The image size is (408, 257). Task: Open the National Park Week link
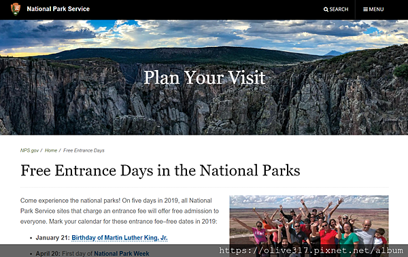click(x=122, y=254)
